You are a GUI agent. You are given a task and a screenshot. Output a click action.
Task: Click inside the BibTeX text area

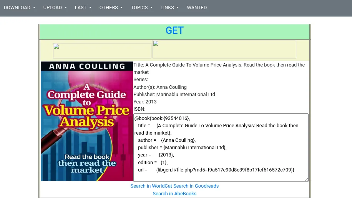pos(221,148)
